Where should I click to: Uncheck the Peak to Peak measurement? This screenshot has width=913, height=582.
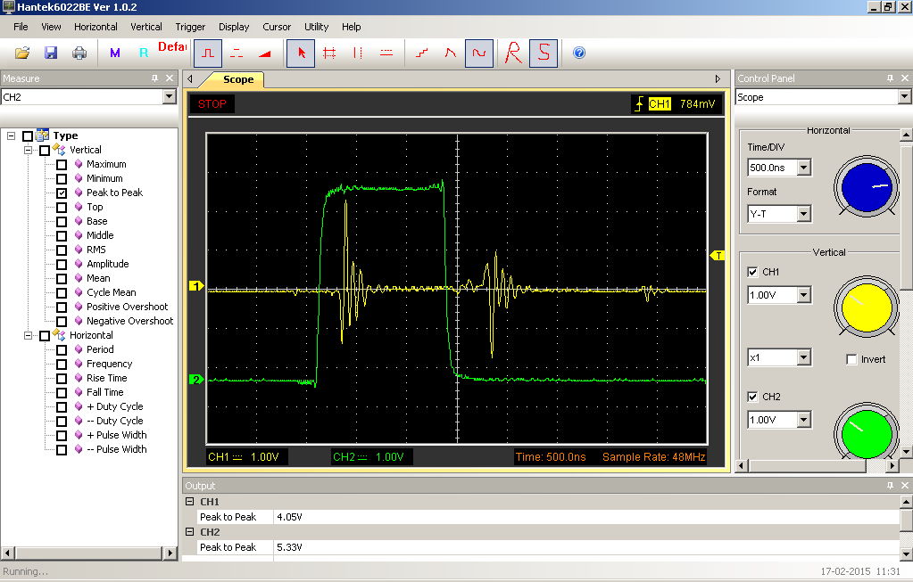62,193
